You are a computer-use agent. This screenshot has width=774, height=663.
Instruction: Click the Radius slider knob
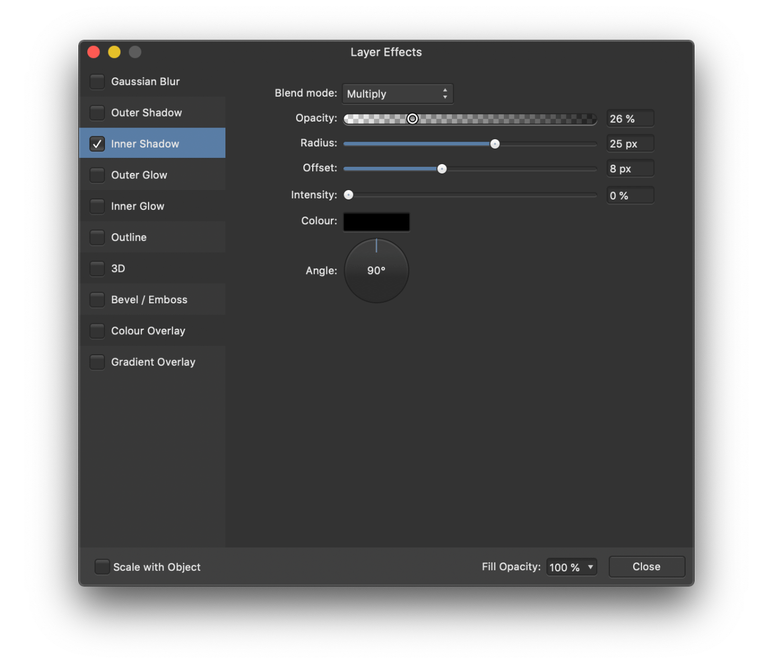pyautogui.click(x=495, y=144)
